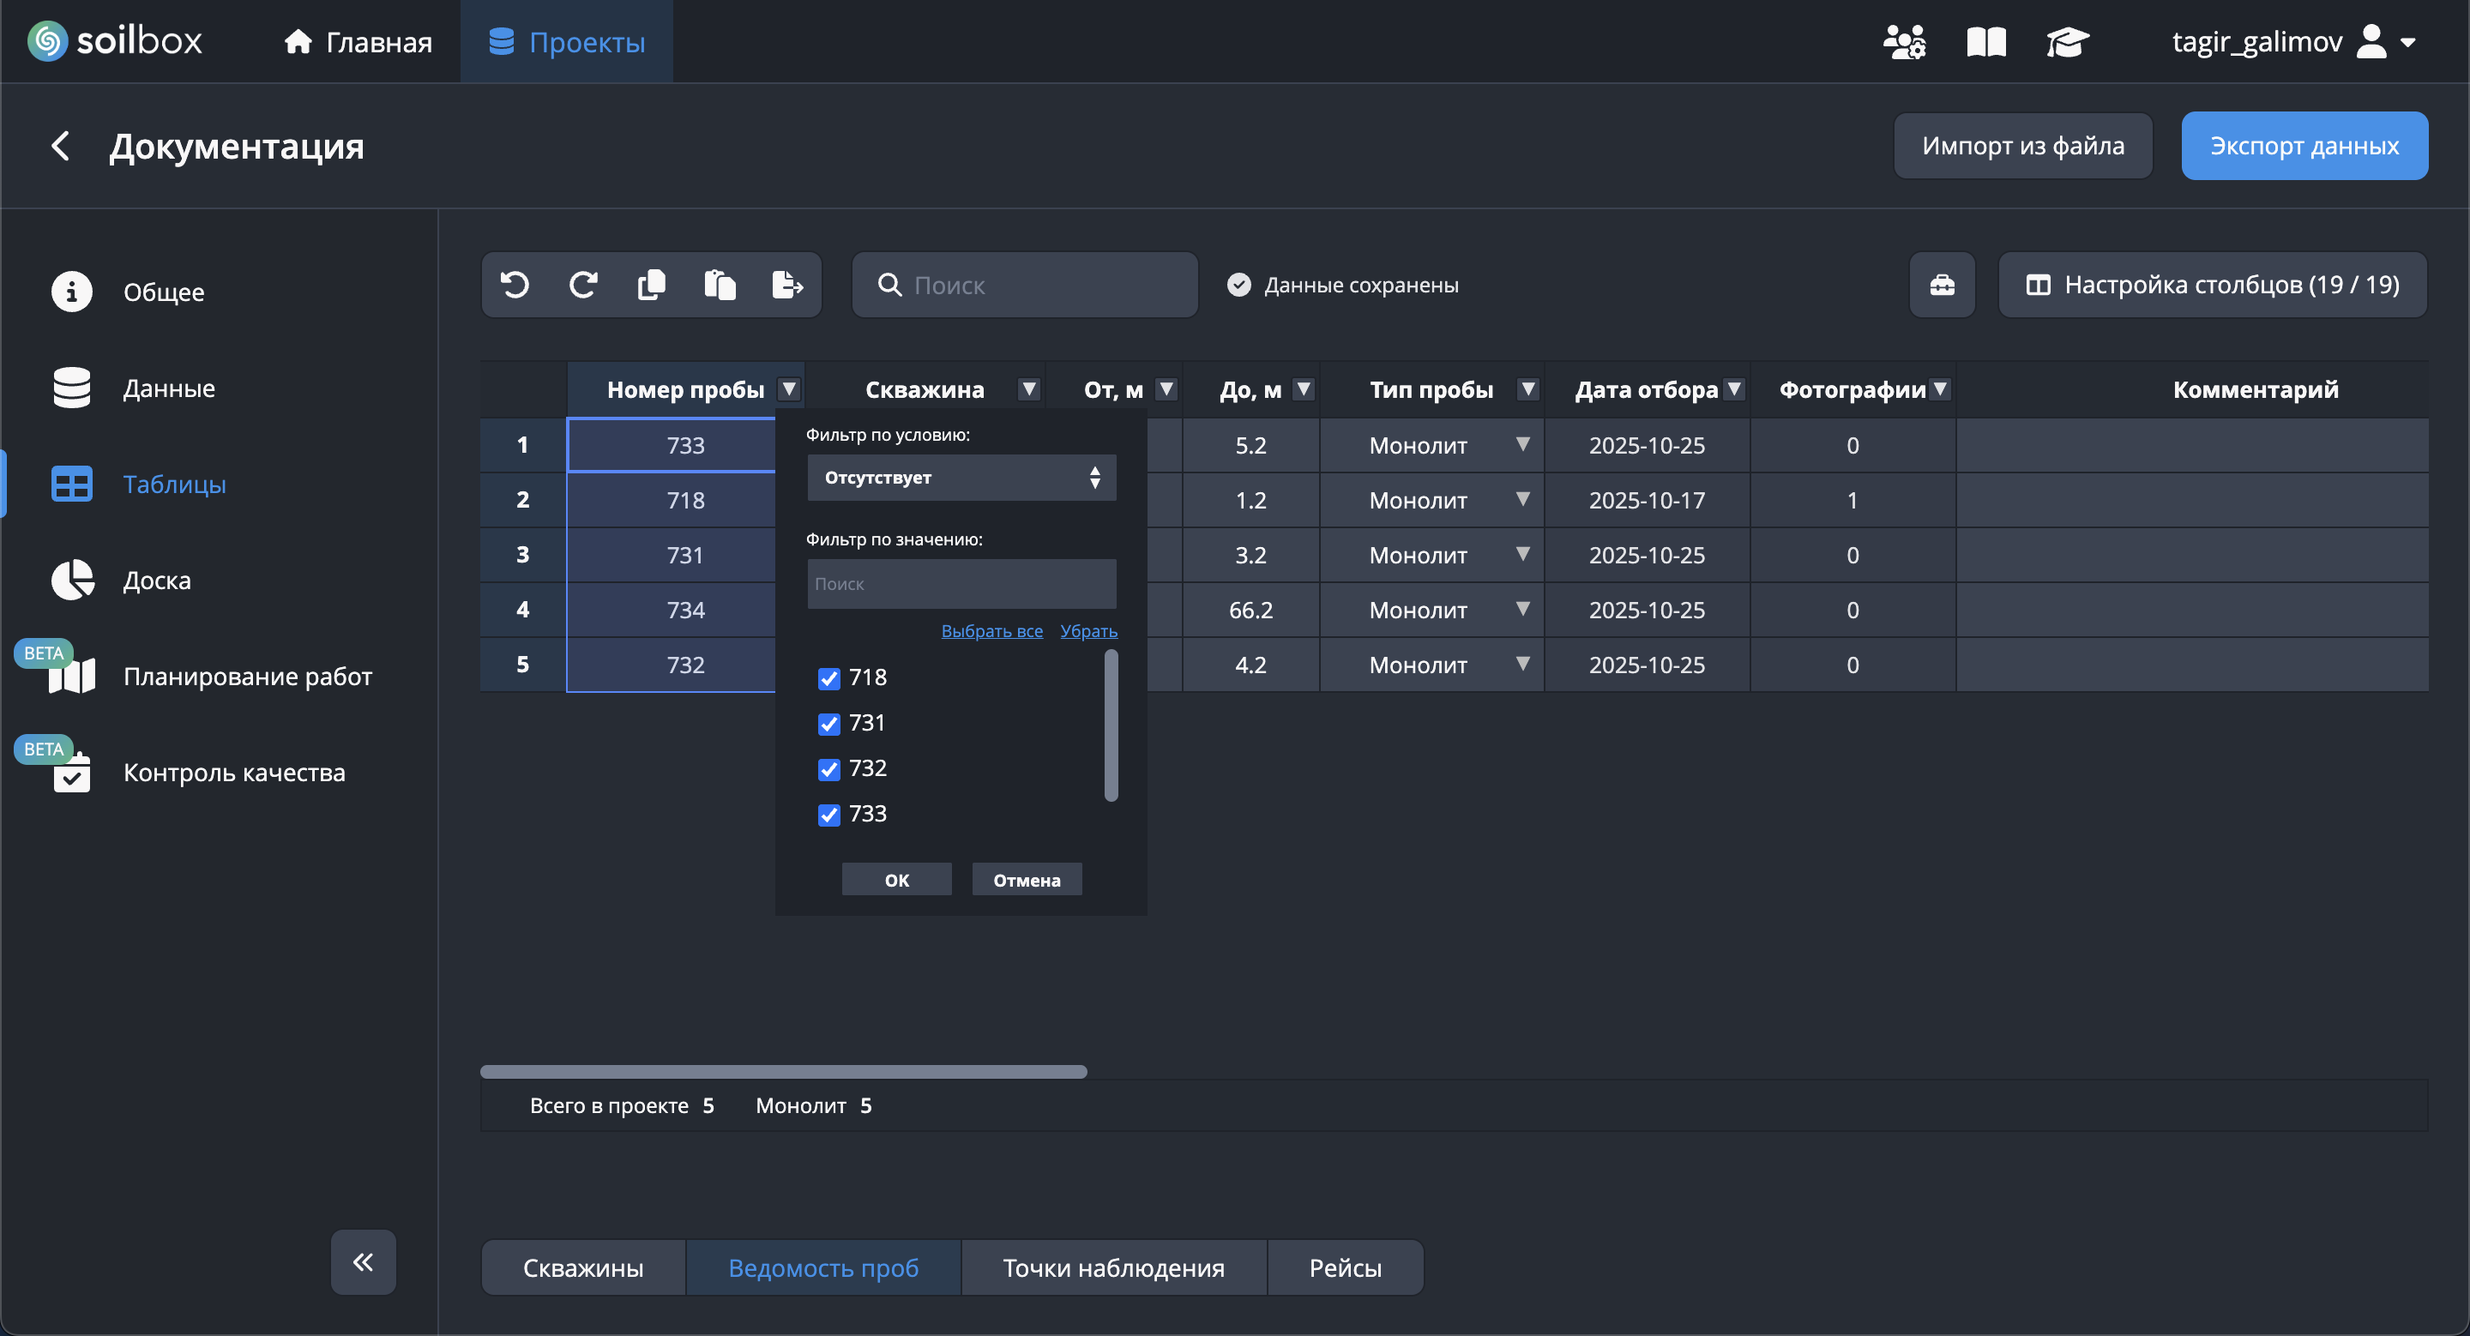This screenshot has width=2470, height=1336.
Task: Expand Тип пробы dropdown in row 1
Action: click(1521, 445)
